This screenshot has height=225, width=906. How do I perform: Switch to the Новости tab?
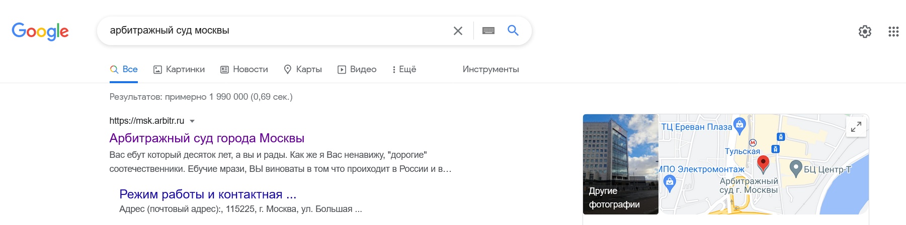point(244,69)
